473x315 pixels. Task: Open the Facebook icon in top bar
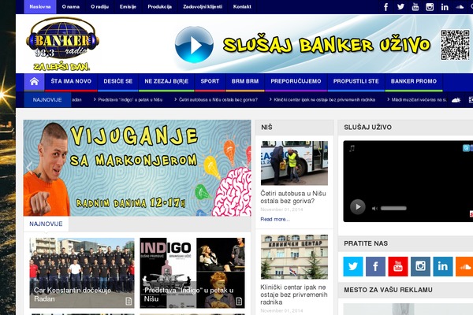(385, 7)
